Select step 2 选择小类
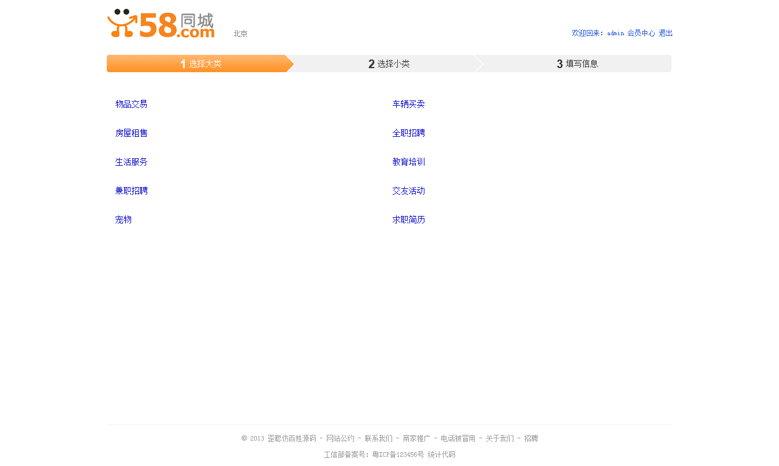 tap(389, 64)
